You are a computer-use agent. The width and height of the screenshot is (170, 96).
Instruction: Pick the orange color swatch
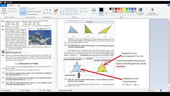point(121,9)
